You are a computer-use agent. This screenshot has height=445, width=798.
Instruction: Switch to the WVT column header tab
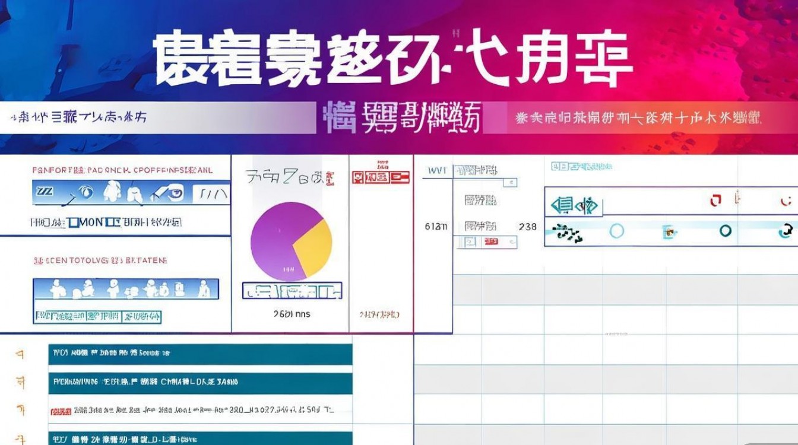click(x=437, y=170)
